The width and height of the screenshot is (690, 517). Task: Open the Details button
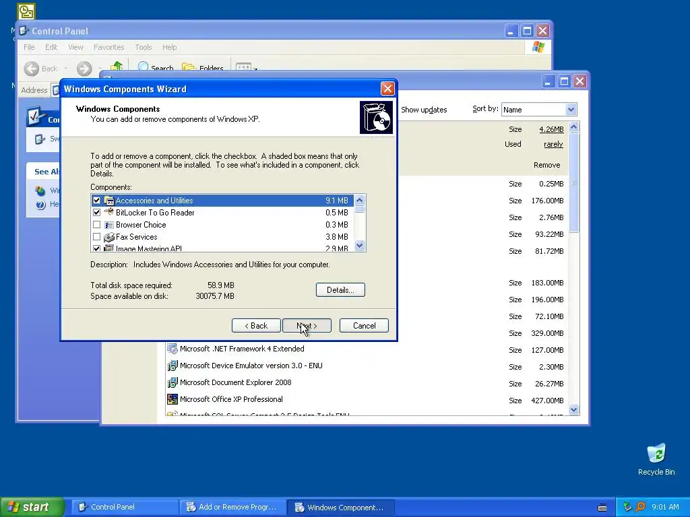coord(340,289)
